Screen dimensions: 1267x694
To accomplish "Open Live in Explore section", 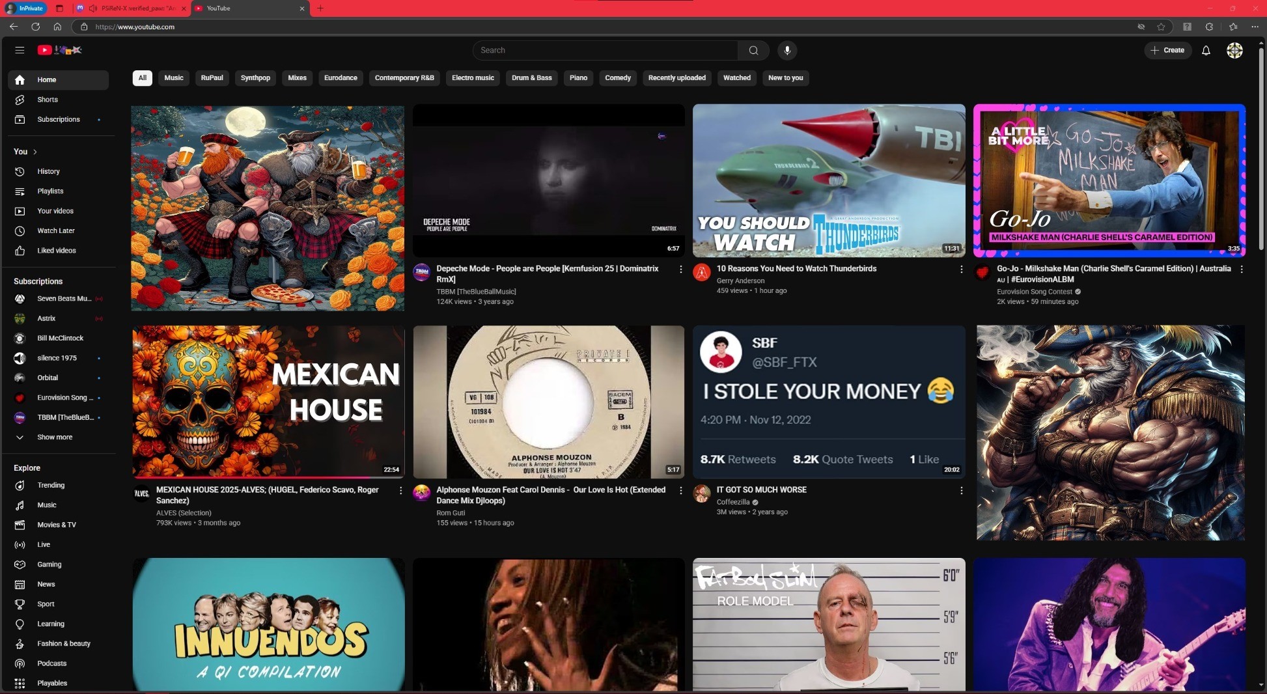I will pyautogui.click(x=58, y=544).
